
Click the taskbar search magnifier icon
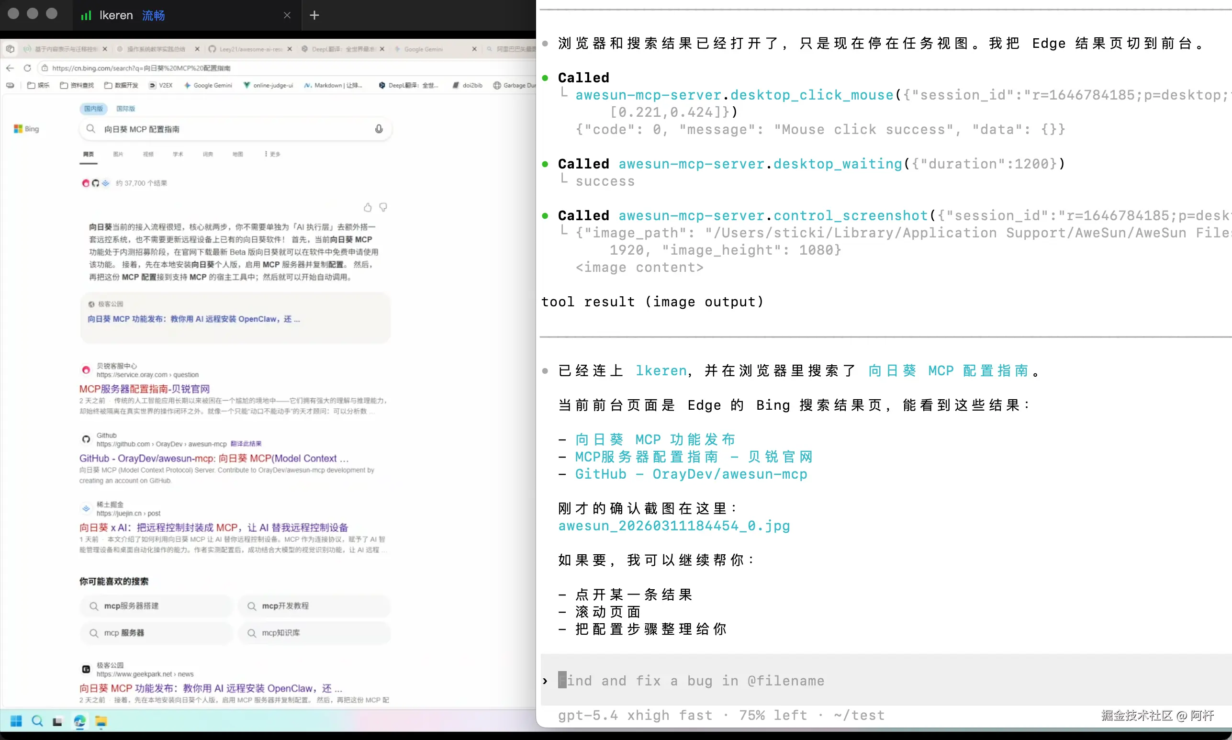coord(37,721)
